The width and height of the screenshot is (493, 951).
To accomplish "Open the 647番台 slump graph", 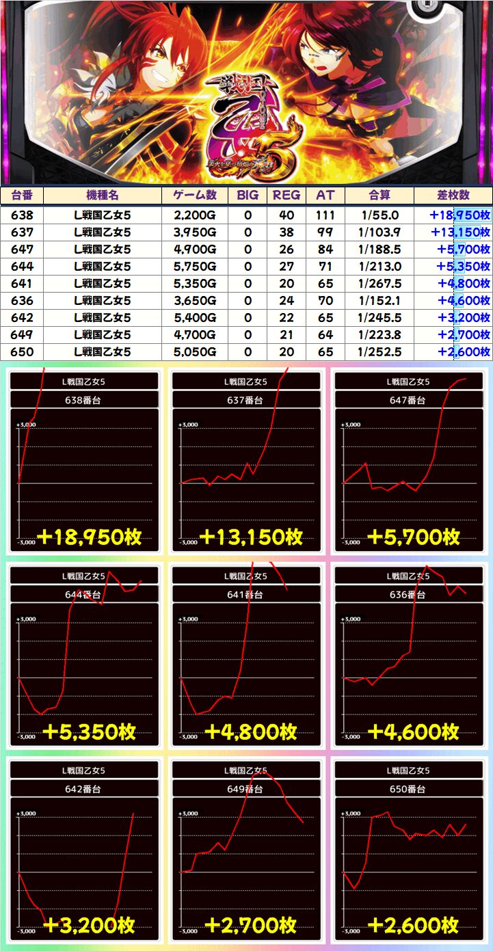I will pos(408,461).
